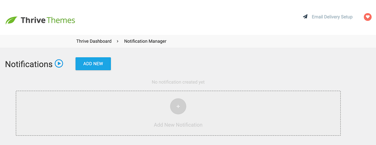The image size is (376, 145).
Task: Click the Add New Notification label
Action: pos(178,125)
